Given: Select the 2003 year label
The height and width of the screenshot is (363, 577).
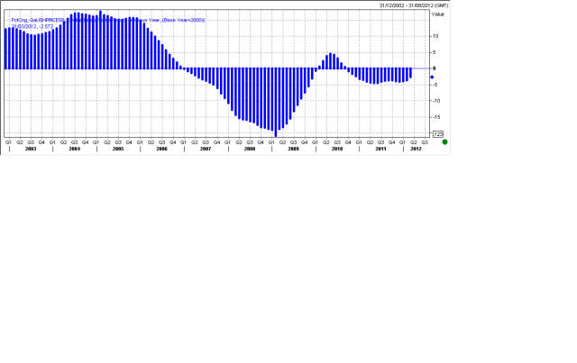Looking at the screenshot, I should click(x=31, y=149).
